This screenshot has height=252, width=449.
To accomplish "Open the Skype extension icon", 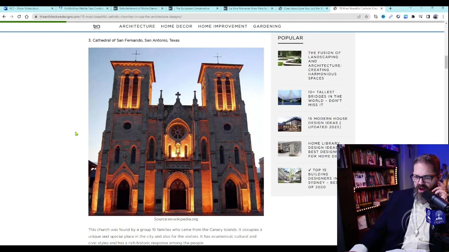I will pos(376,16).
